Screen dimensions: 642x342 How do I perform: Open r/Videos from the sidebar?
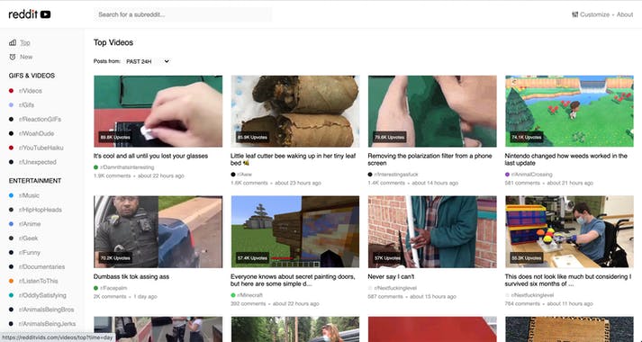point(31,91)
